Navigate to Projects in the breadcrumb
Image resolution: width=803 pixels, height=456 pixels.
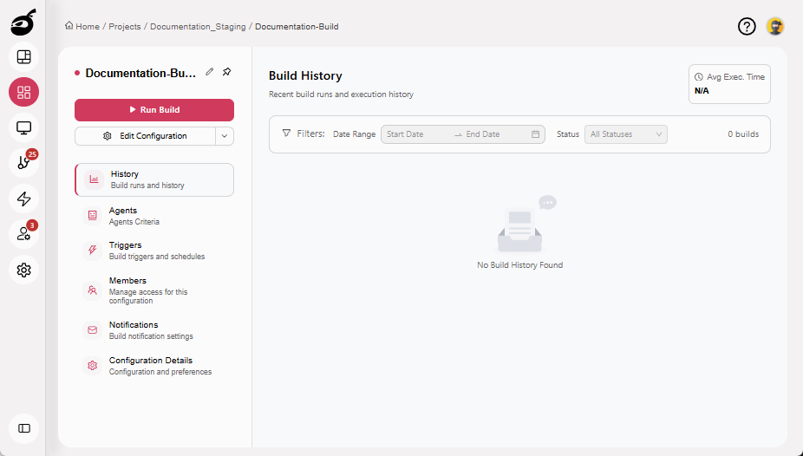point(125,27)
